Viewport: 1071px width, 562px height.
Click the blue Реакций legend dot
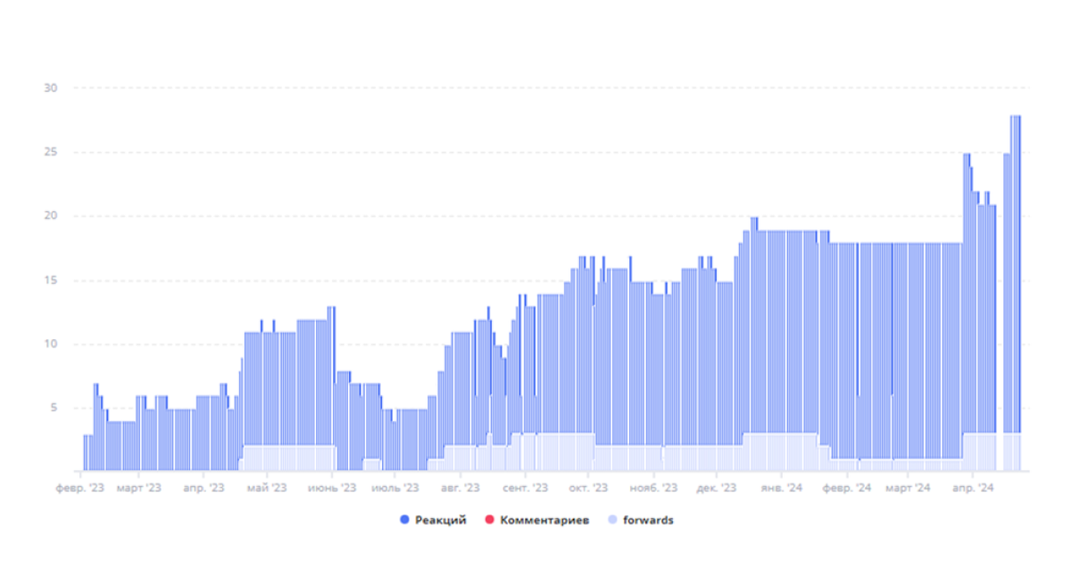click(x=404, y=520)
